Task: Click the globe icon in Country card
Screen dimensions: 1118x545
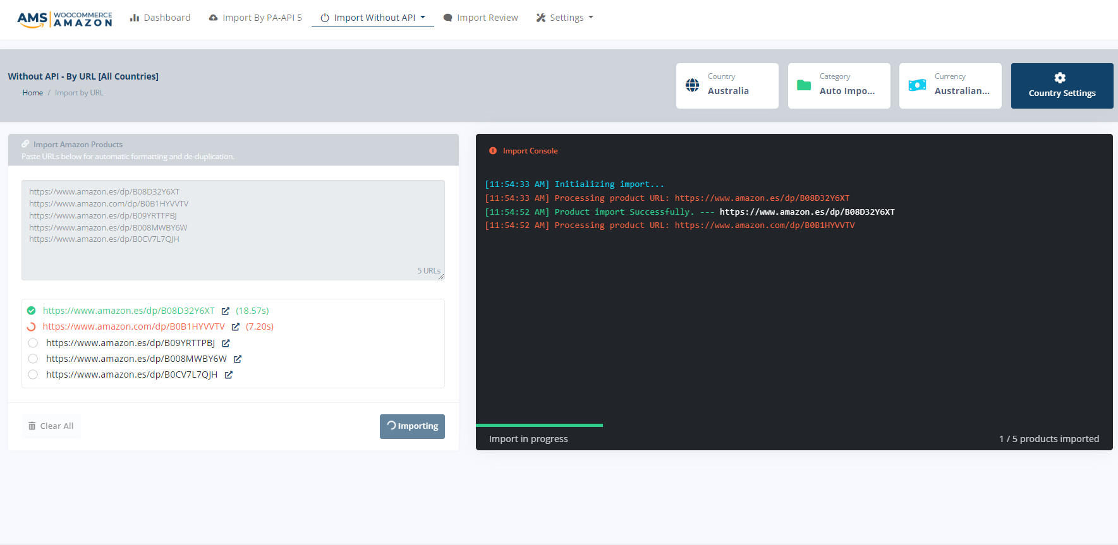Action: [x=693, y=85]
